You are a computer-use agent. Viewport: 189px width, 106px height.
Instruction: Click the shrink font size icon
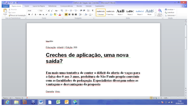click(x=52, y=11)
